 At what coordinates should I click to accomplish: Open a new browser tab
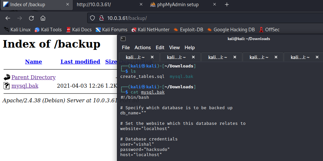click(227, 5)
